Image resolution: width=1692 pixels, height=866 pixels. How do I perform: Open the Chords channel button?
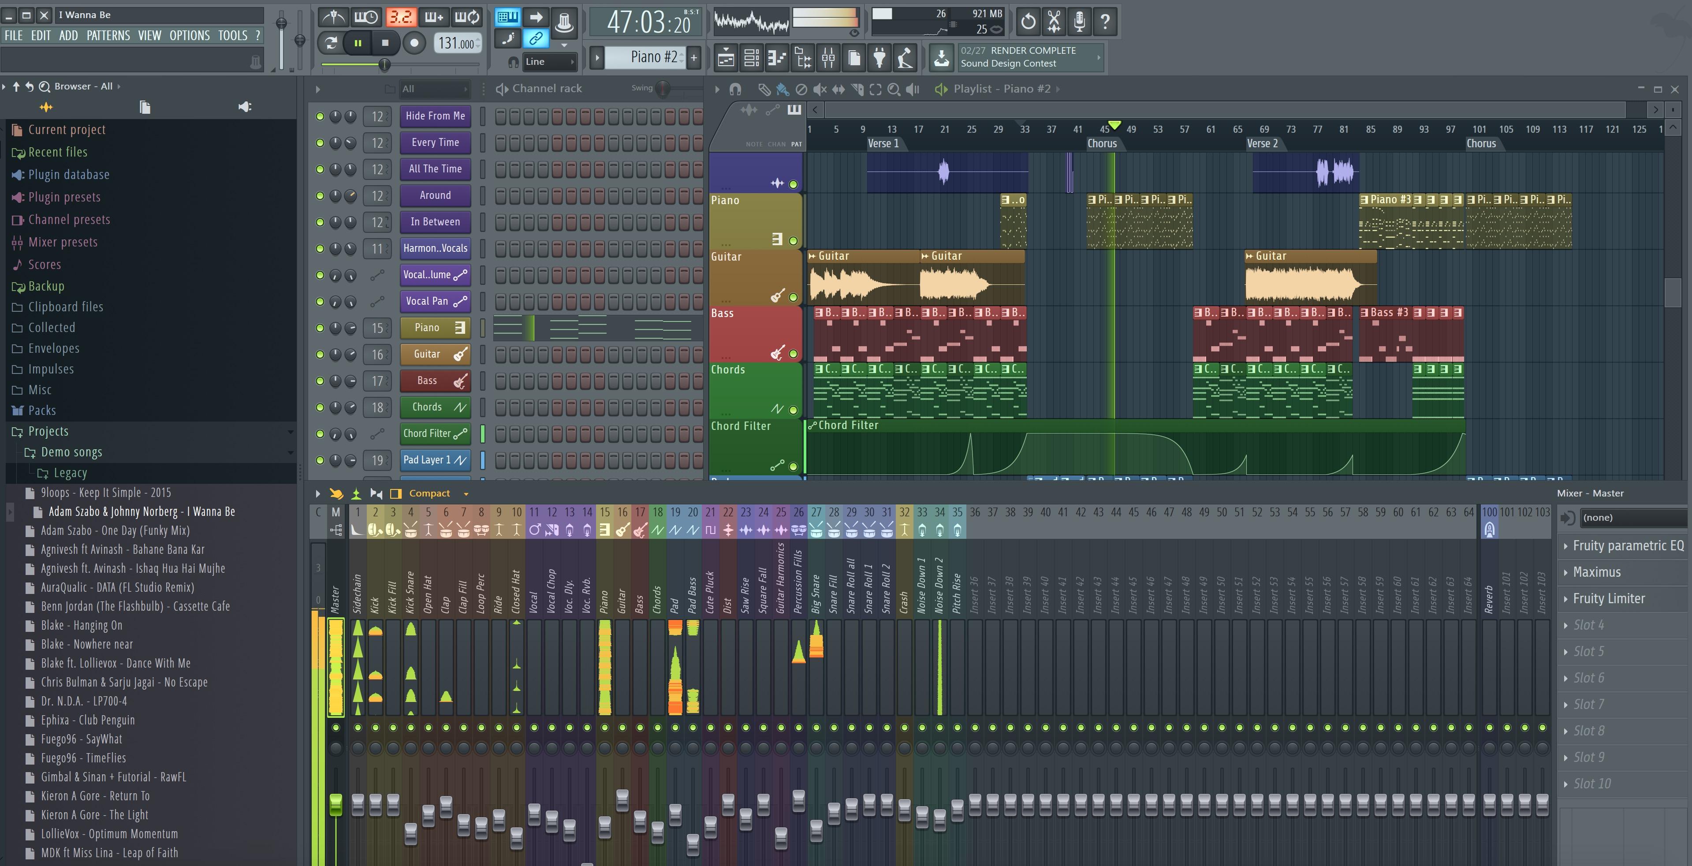pyautogui.click(x=427, y=407)
